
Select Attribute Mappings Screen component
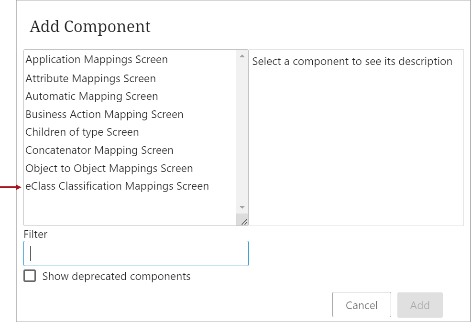[130, 78]
